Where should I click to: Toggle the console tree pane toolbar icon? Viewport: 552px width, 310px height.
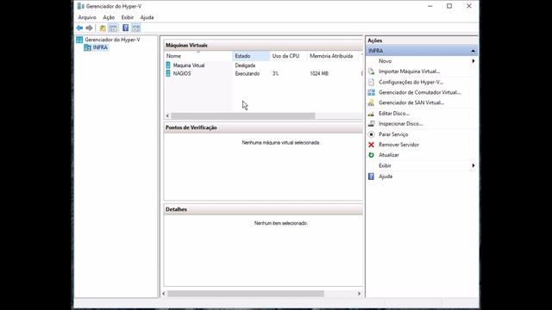point(113,28)
